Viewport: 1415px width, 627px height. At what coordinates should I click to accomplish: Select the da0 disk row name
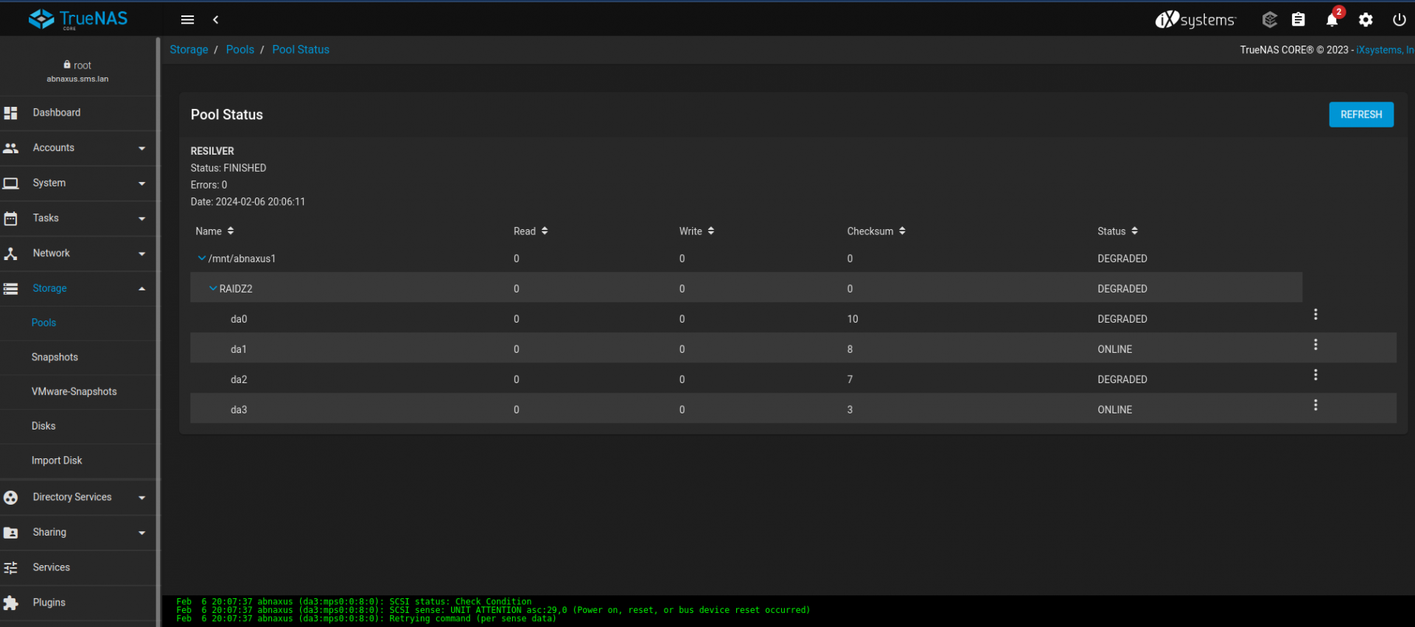pos(239,319)
